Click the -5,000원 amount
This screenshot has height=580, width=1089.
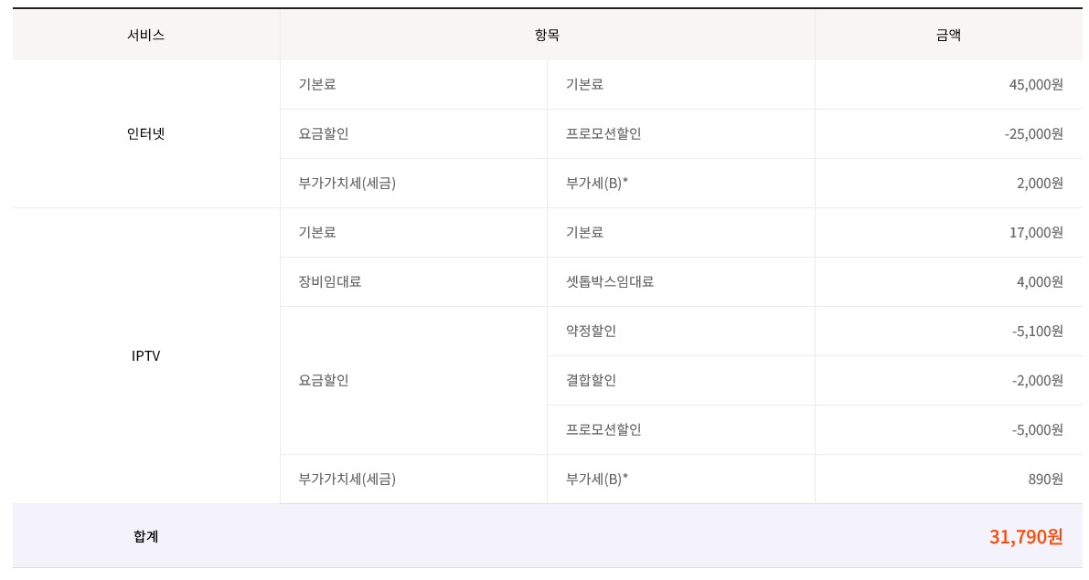[x=1037, y=429]
